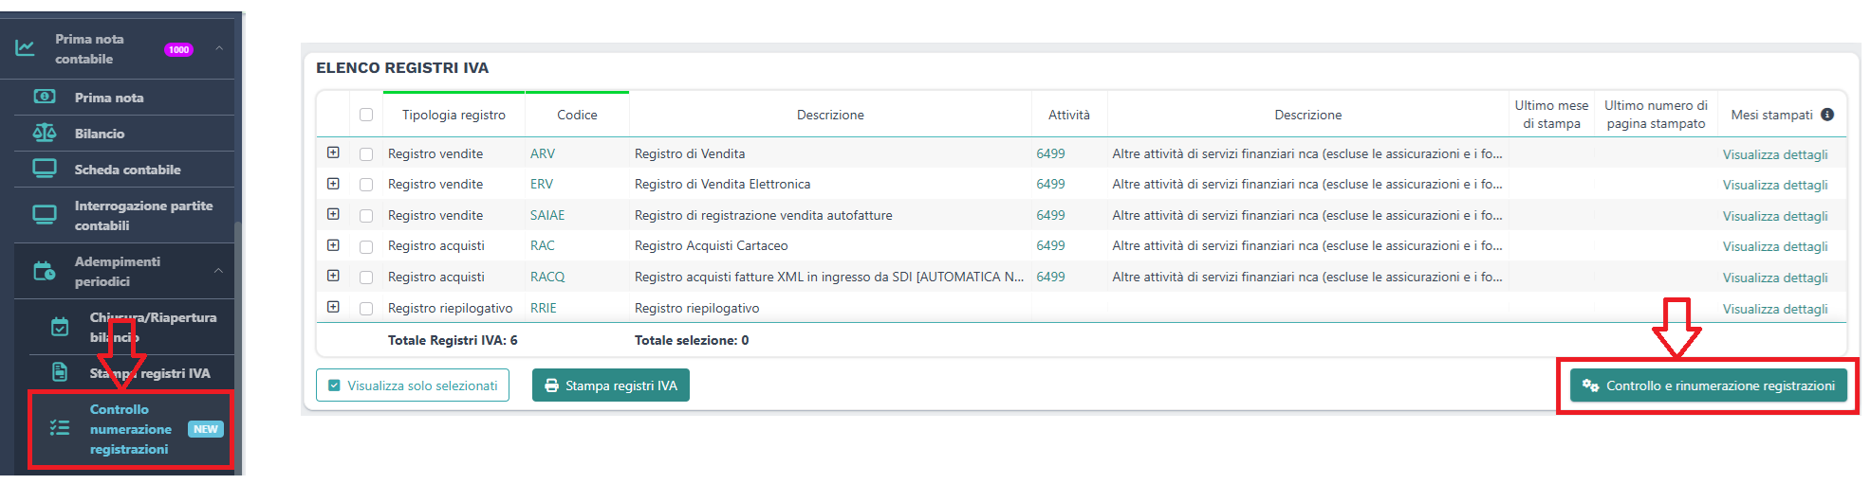
Task: Check the ARV Registro vendite row checkbox
Action: (x=366, y=153)
